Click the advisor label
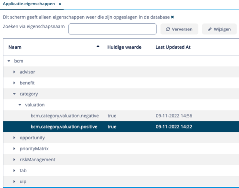This screenshot has width=239, height=188. (x=27, y=72)
